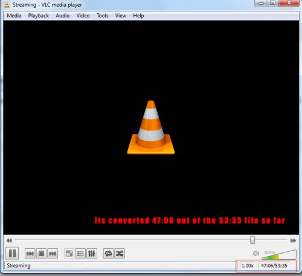Screen dimensions: 302x276
Task: Expand the Video menu
Action: [83, 16]
